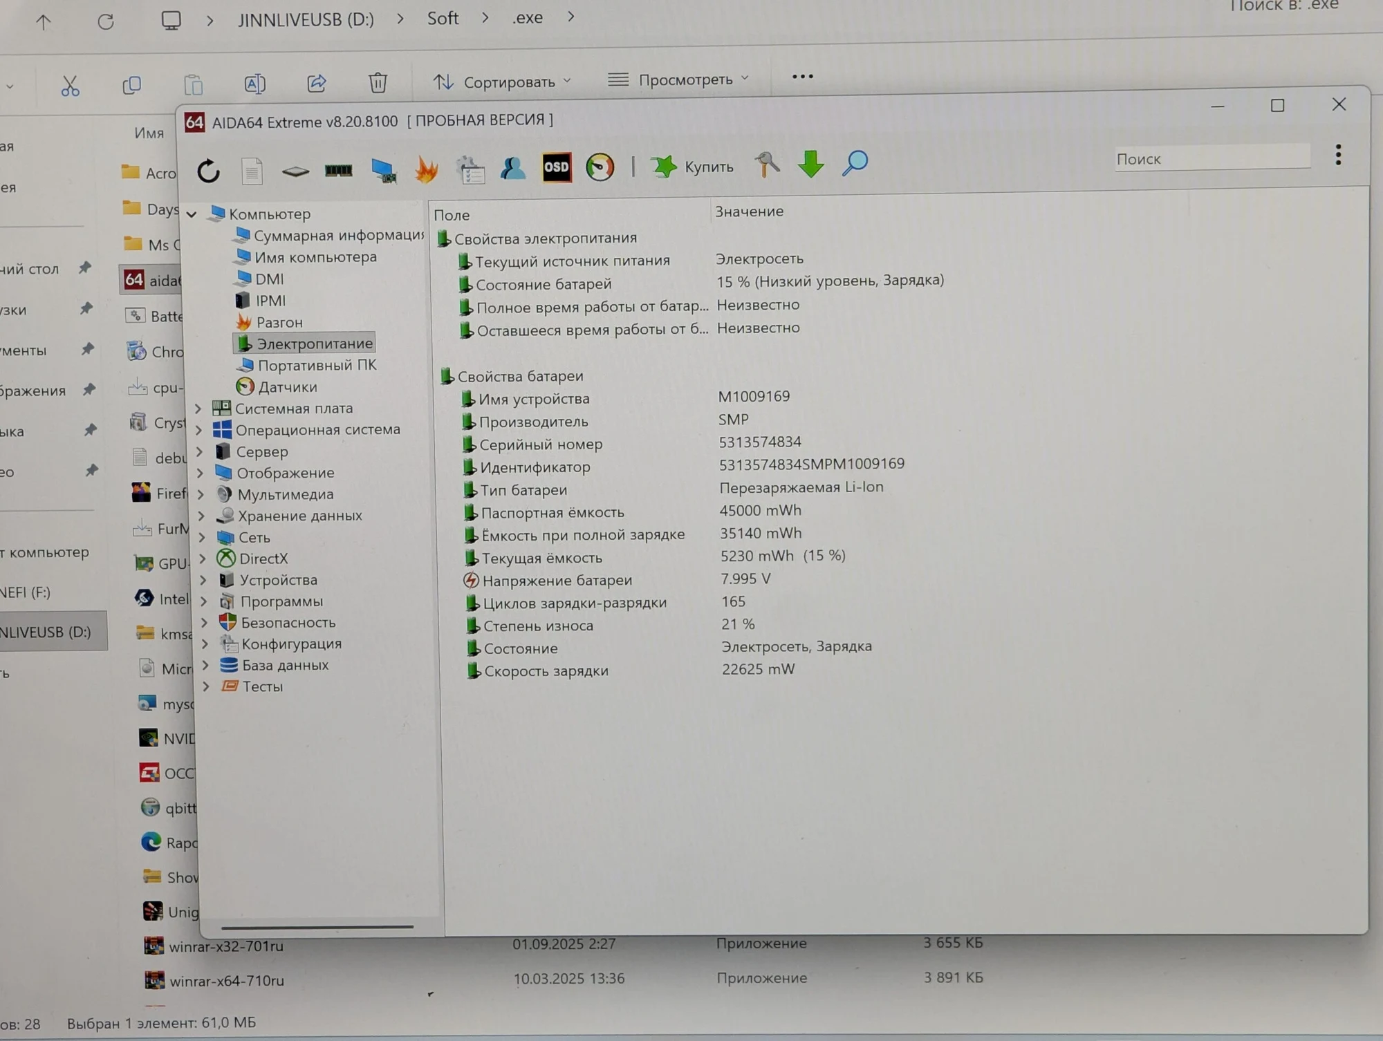Select the Датчики tree item
Viewport: 1383px width, 1041px height.
277,386
